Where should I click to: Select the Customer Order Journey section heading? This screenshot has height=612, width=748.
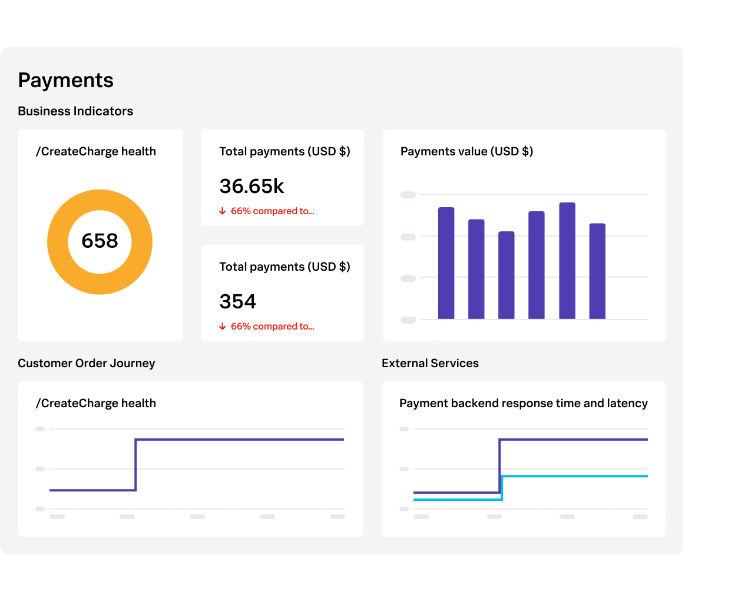[x=87, y=363]
